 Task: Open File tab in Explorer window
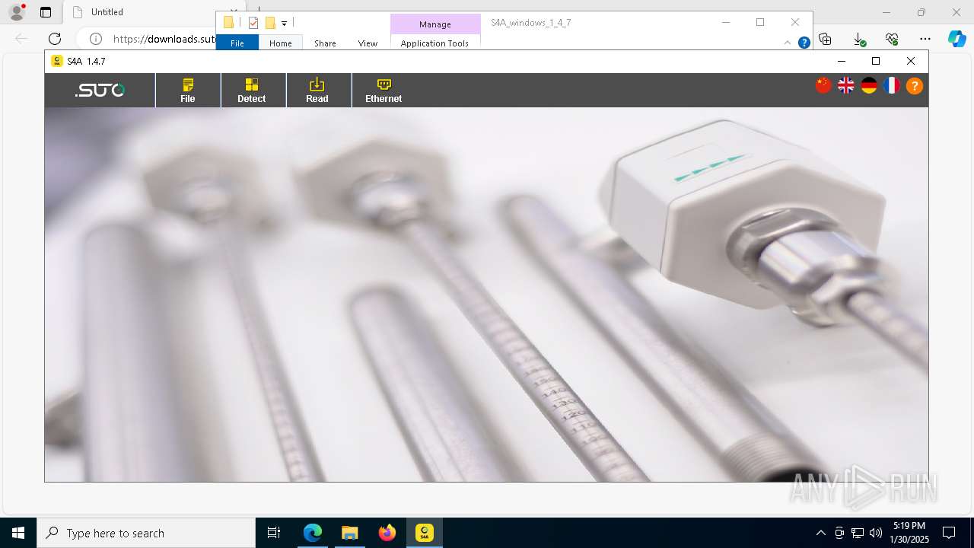237,43
